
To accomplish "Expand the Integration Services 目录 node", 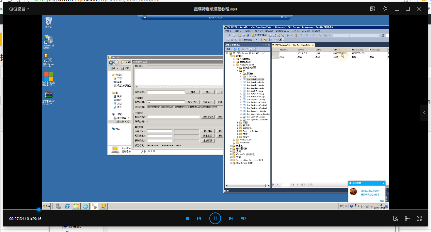I will [x=231, y=160].
